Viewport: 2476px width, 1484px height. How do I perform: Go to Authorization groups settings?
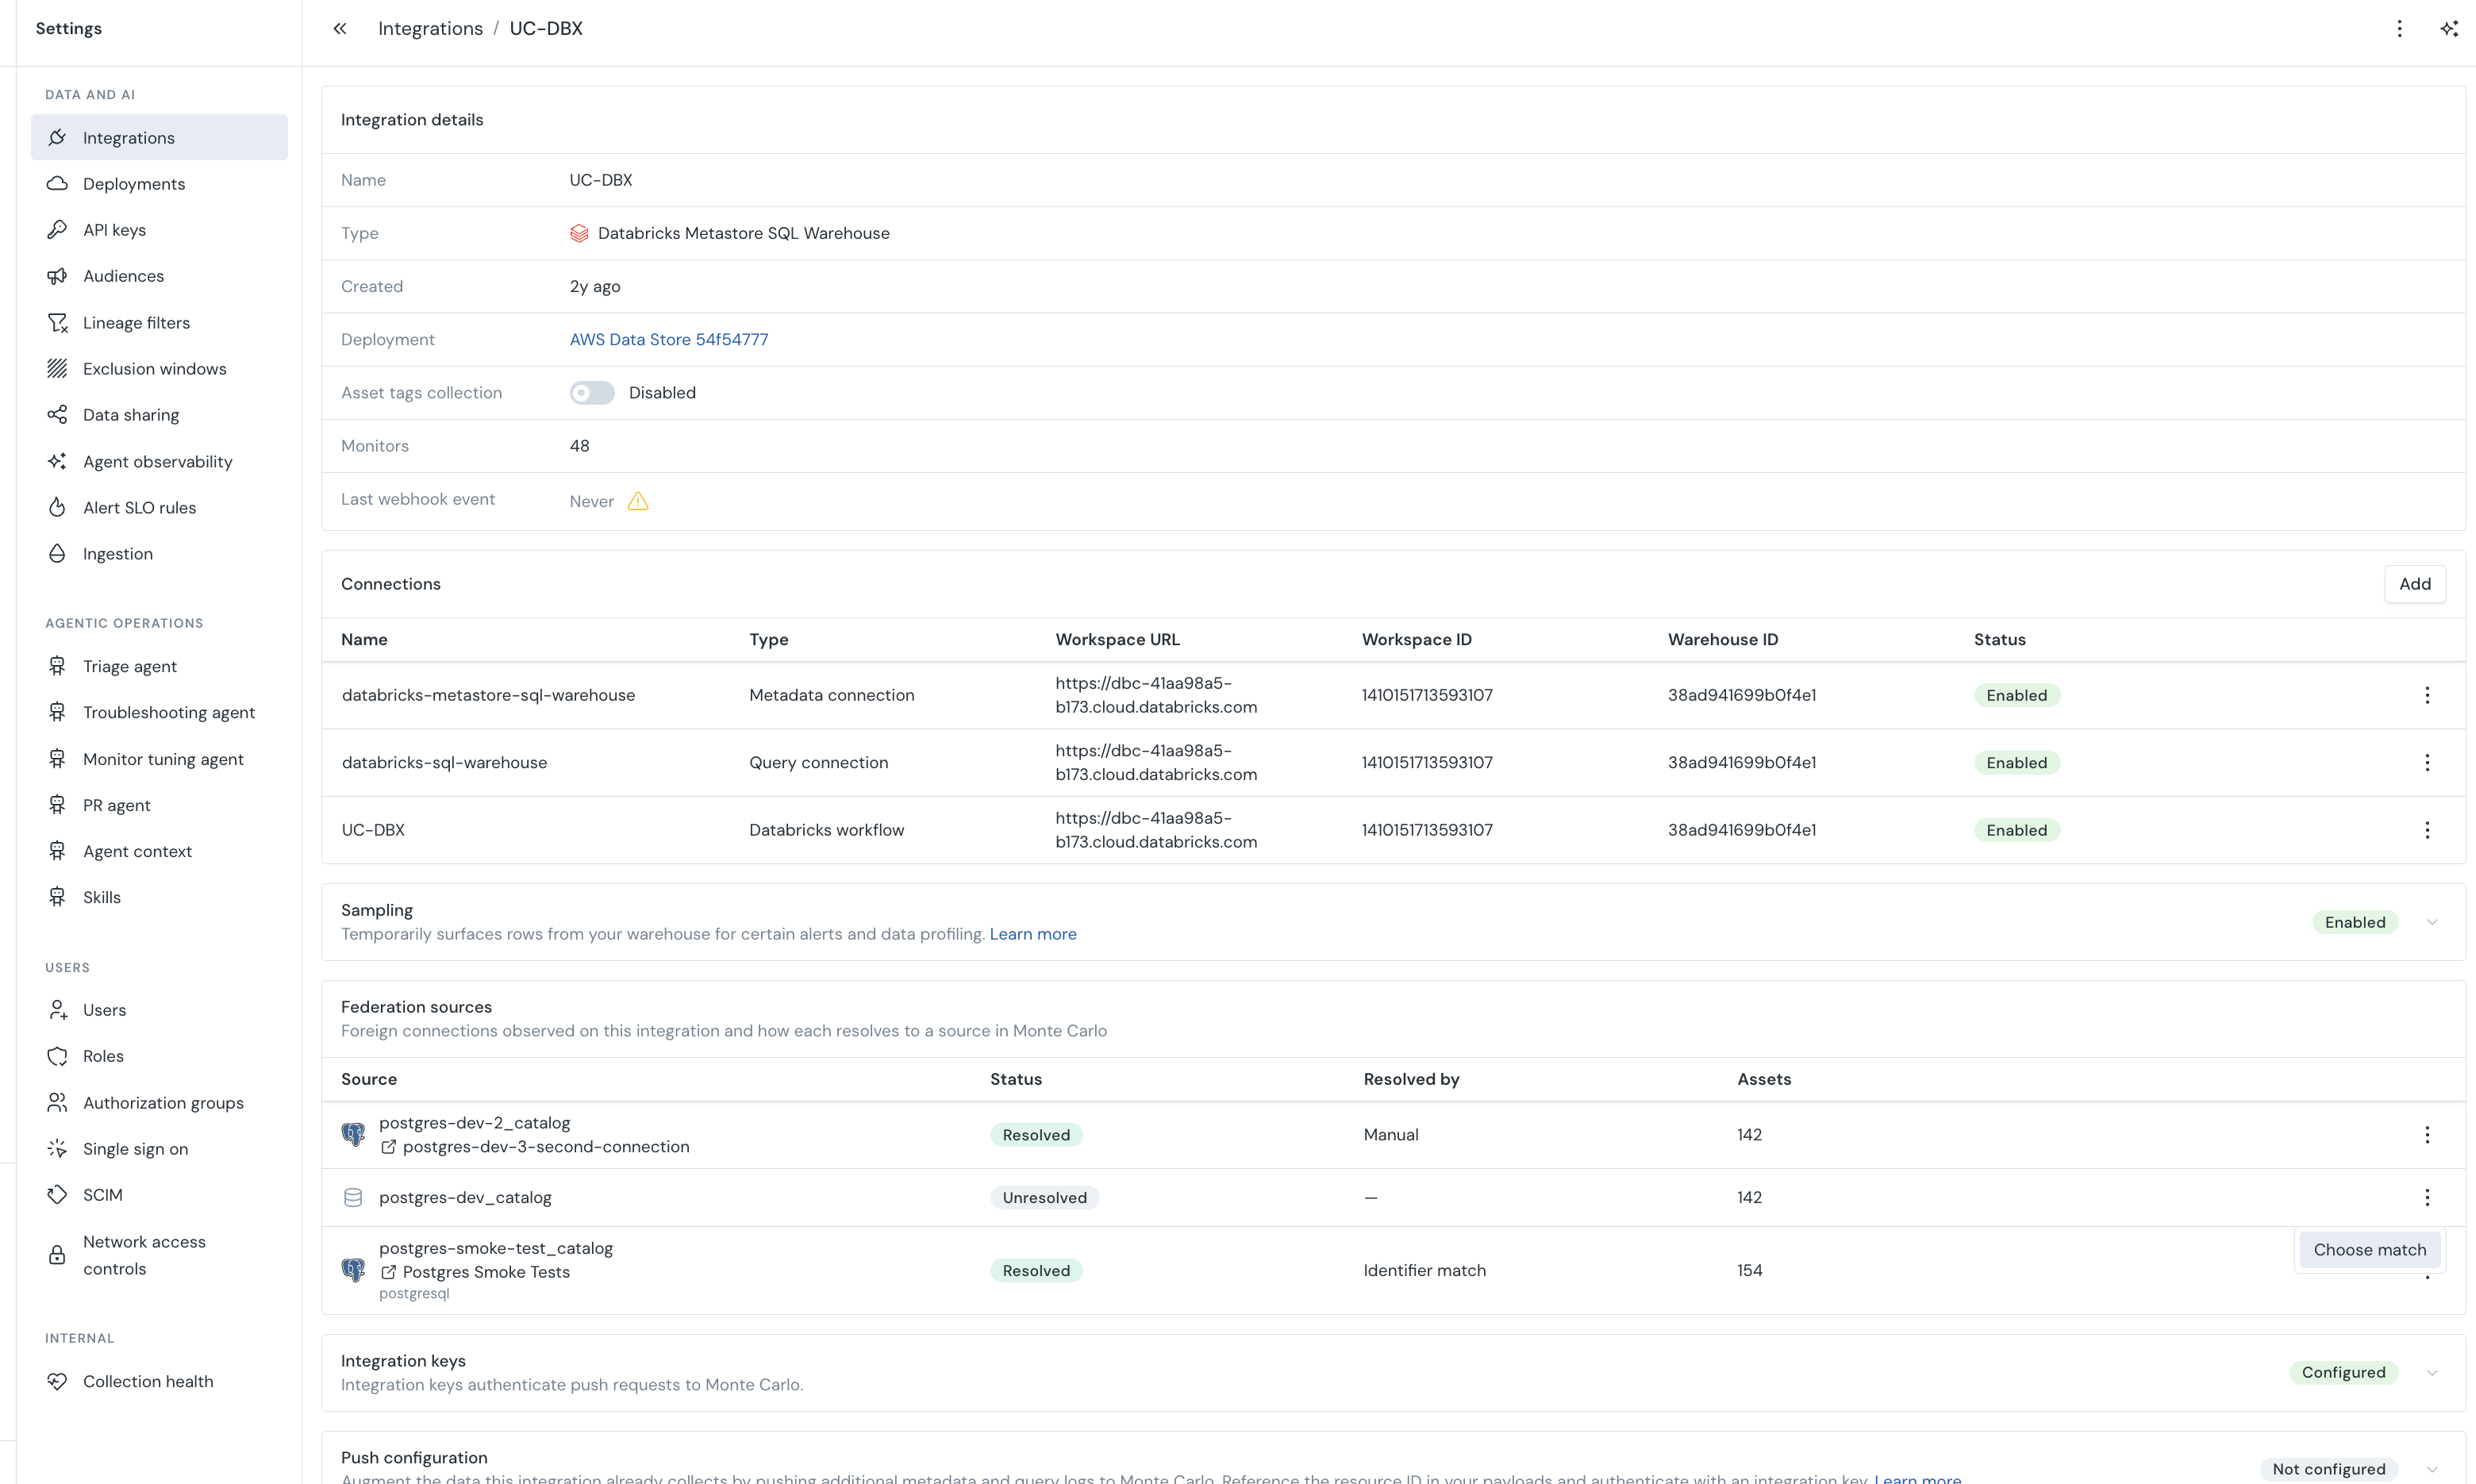[159, 1103]
